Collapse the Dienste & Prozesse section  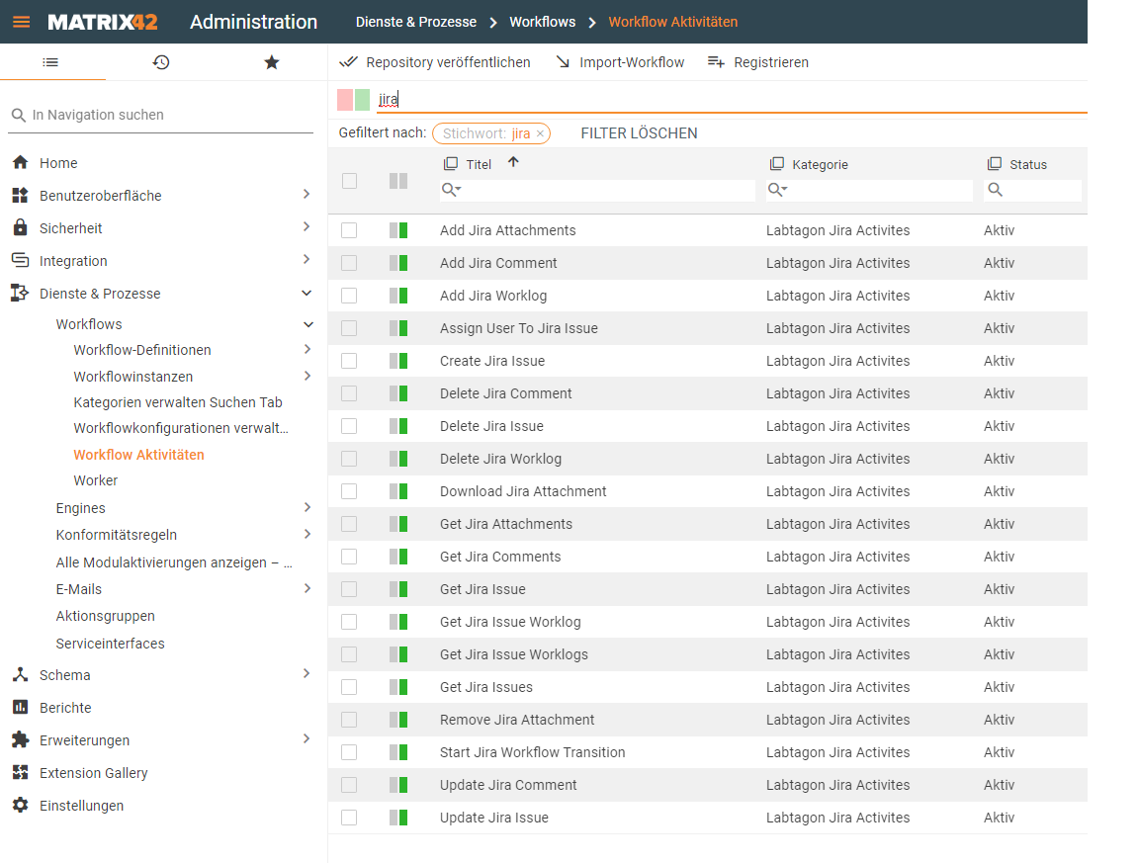click(x=307, y=294)
